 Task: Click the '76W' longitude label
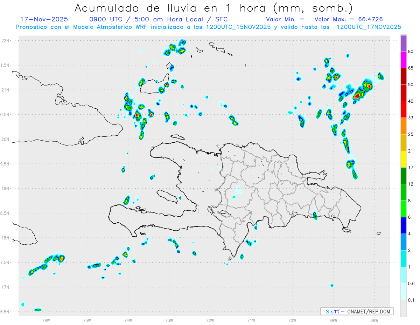pyautogui.click(x=46, y=320)
